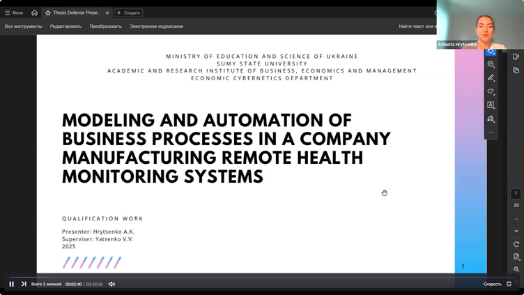Image resolution: width=524 pixels, height=295 pixels.
Task: Click 'ECONOMIC CYBERNETICS DEPARTMENT' text
Action: tap(262, 78)
